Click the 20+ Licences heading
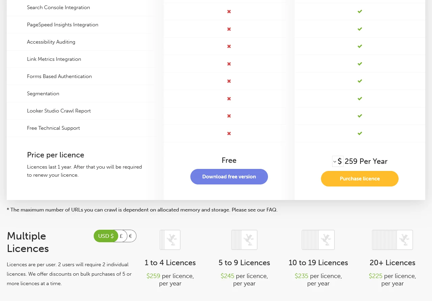This screenshot has height=301, width=432. [x=393, y=262]
